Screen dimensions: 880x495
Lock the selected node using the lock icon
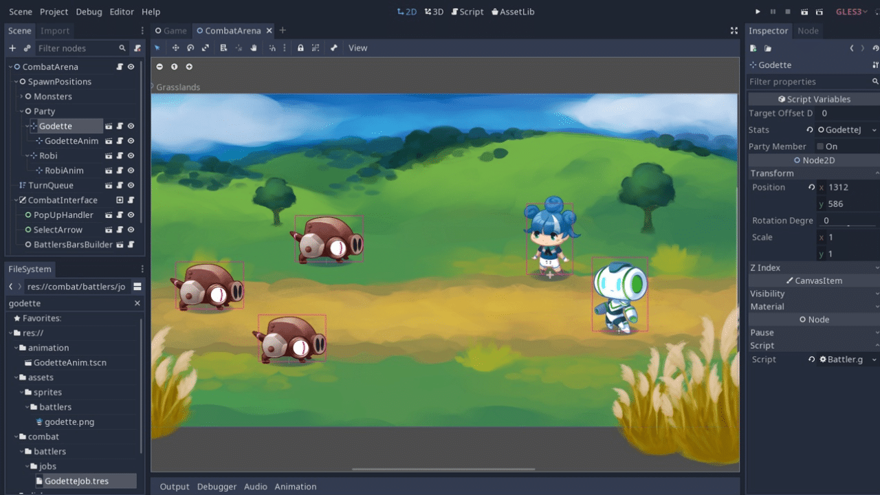pyautogui.click(x=300, y=47)
